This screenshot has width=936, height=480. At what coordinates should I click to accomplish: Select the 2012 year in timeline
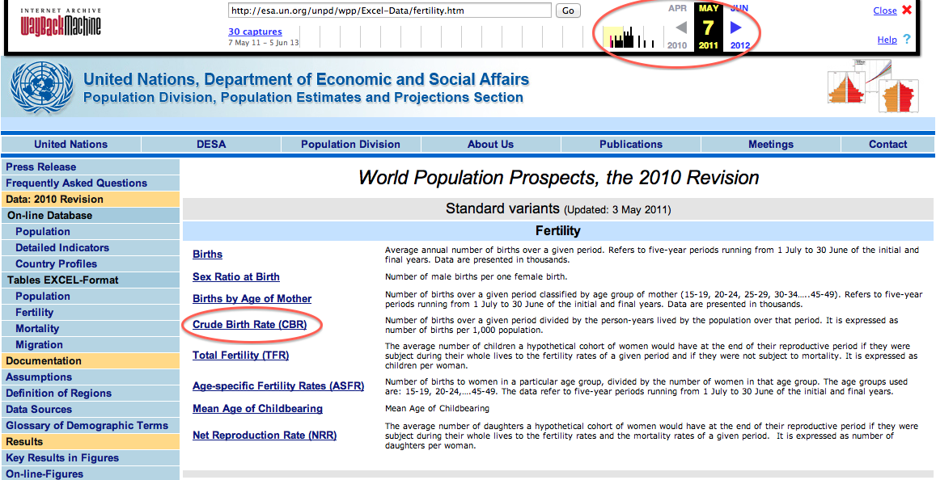coord(740,45)
